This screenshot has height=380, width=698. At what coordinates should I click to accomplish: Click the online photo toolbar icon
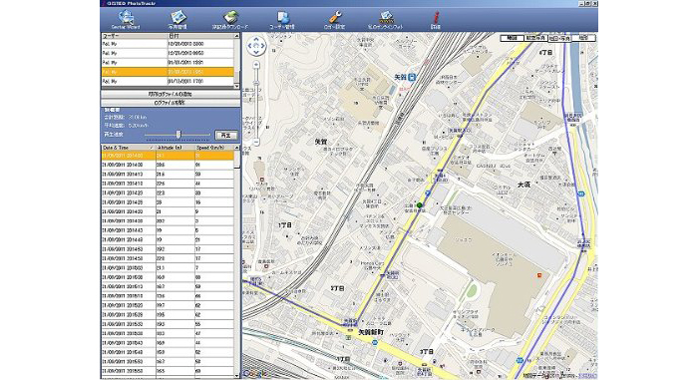(386, 20)
